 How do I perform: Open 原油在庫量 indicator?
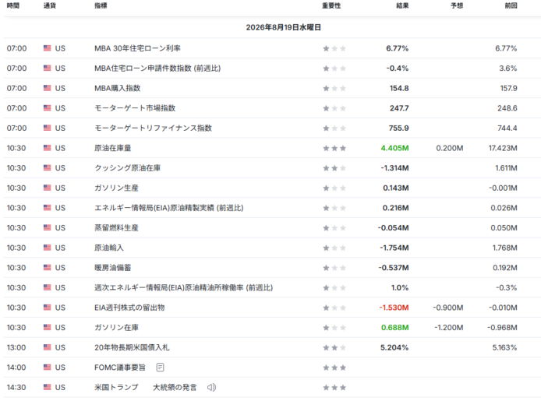[x=113, y=148]
